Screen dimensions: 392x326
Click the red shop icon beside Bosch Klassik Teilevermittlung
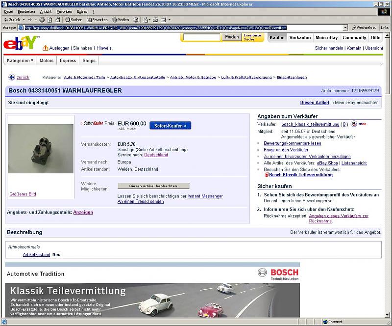tap(267, 175)
